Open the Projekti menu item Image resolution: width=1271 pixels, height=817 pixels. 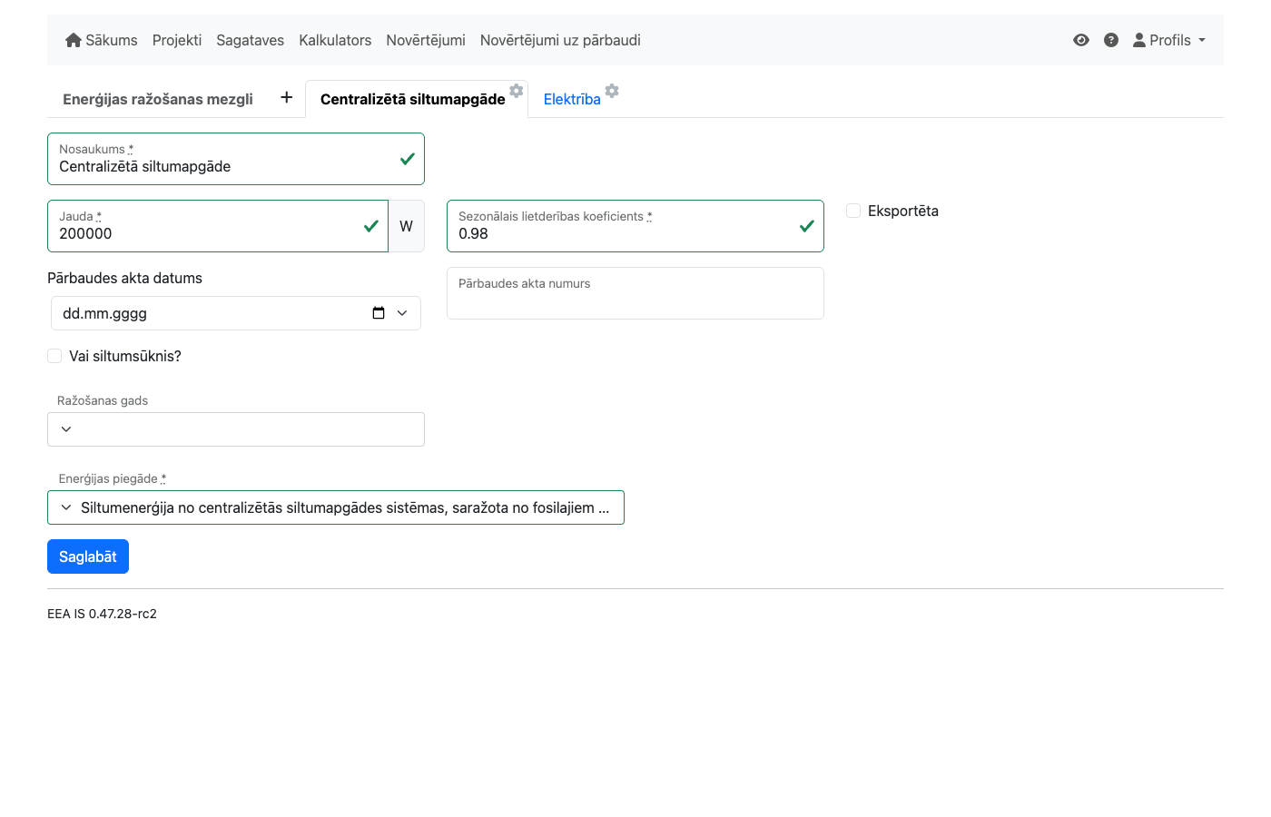pyautogui.click(x=177, y=40)
